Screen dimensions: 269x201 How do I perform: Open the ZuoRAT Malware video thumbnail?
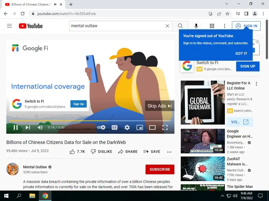point(203,169)
